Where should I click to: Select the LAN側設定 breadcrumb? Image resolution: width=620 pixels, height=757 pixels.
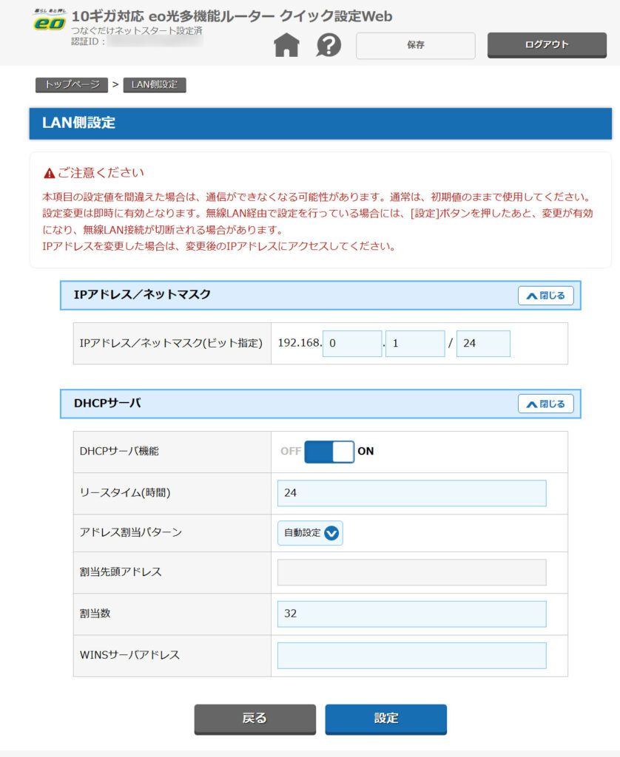coord(155,84)
